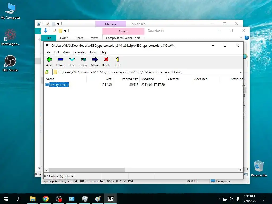272x204 pixels.
Task: Open the Tools menu in 7-Zip
Action: point(93,52)
